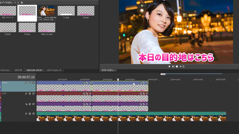
Task: Solo the teal text track
Action: [x=33, y=83]
